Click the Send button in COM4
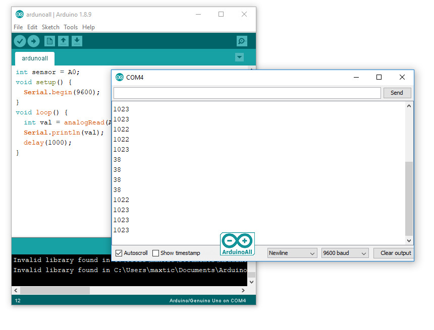Viewport: 434px width, 330px height. (x=397, y=93)
